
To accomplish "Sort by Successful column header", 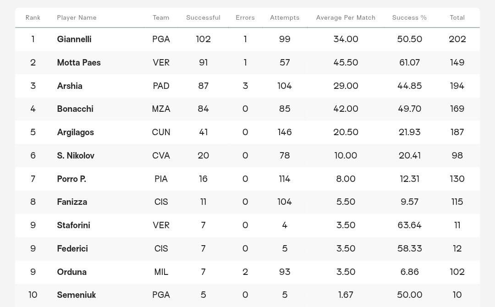I will point(203,18).
